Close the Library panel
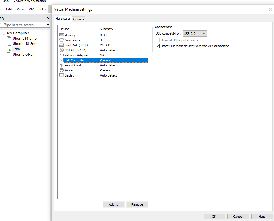This screenshot has height=221, width=274. pos(48,18)
